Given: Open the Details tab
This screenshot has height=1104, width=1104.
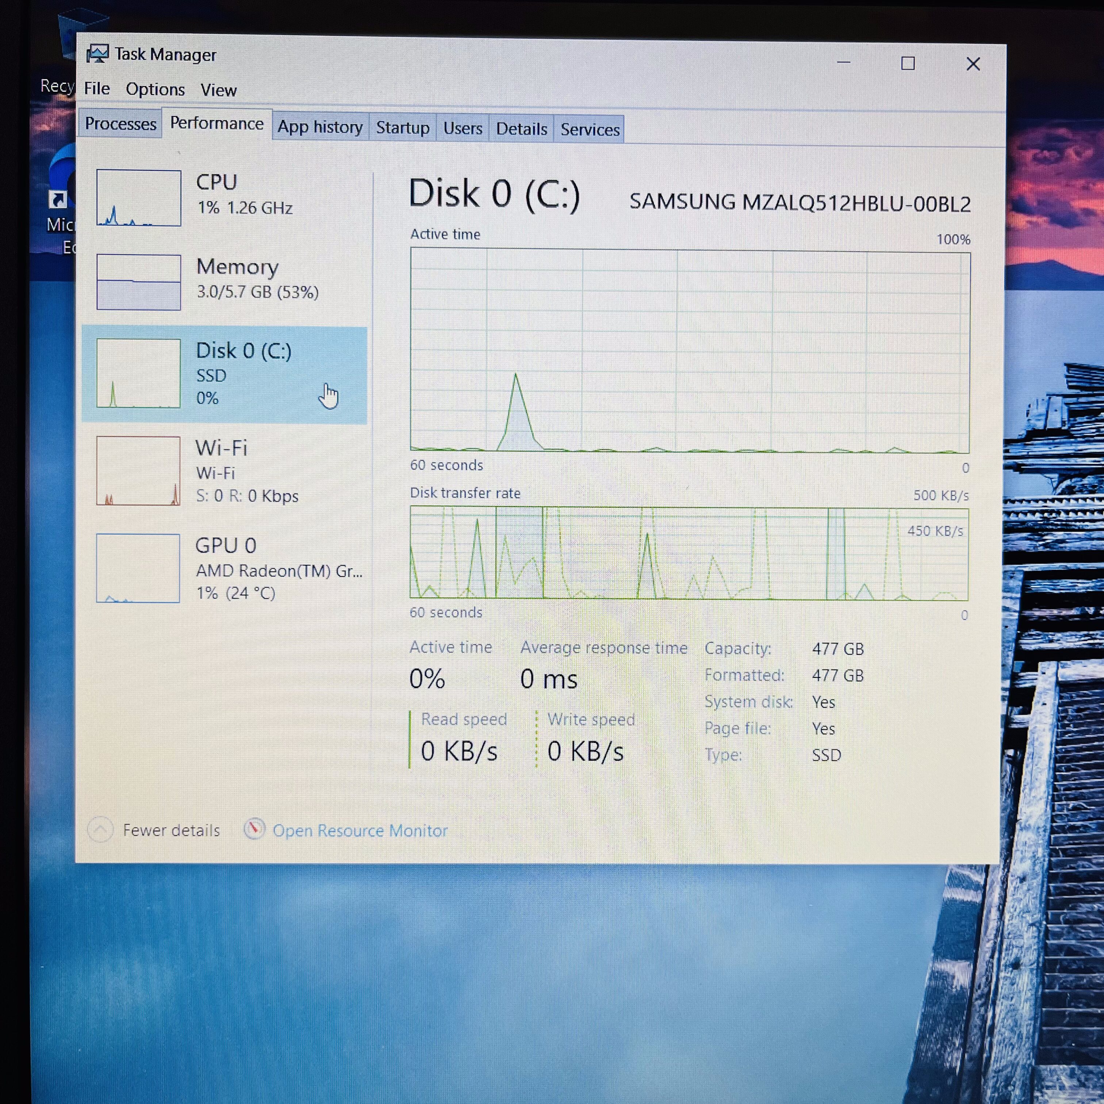Looking at the screenshot, I should 521,129.
